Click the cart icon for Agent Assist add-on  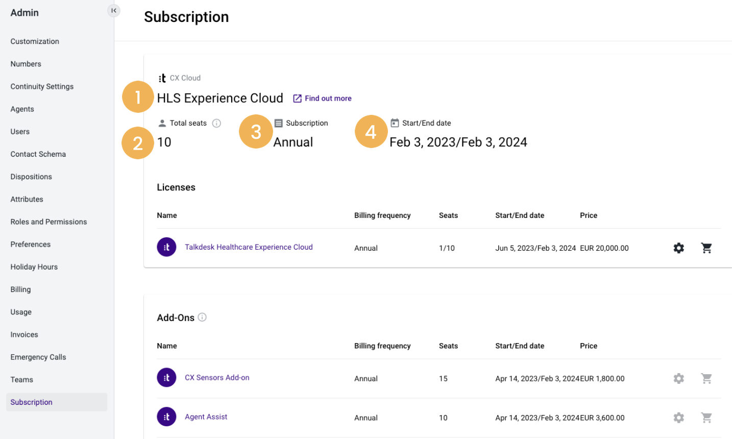[x=706, y=418]
